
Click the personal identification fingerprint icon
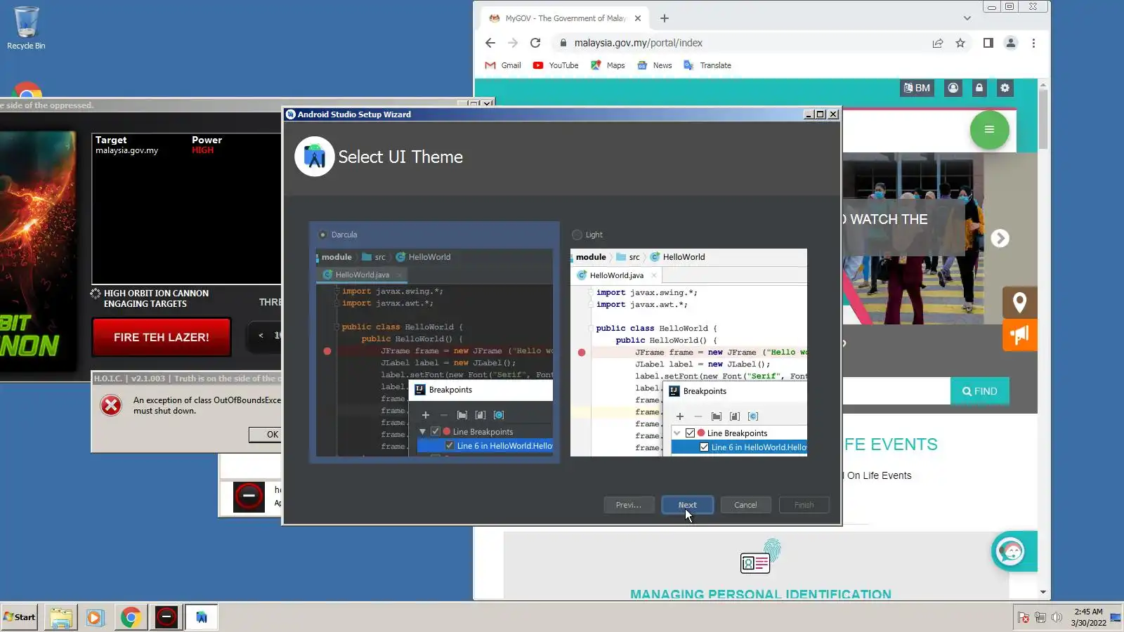click(x=761, y=557)
